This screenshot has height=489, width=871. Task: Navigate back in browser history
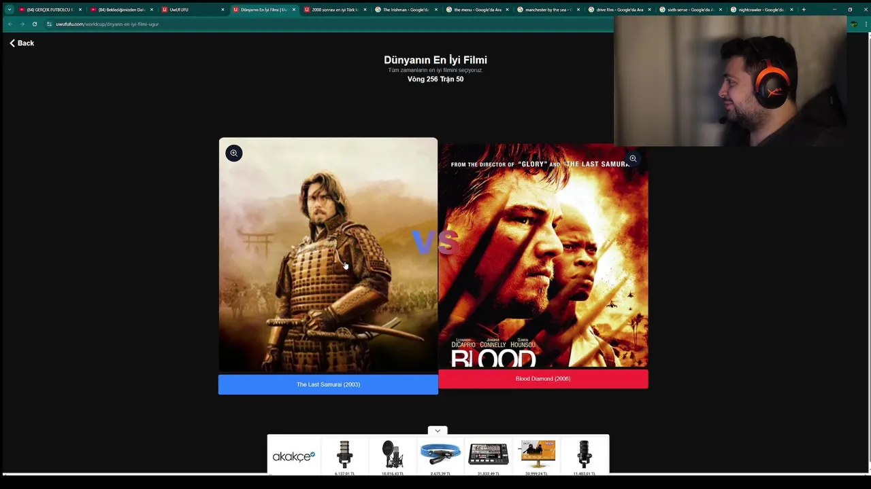click(10, 24)
